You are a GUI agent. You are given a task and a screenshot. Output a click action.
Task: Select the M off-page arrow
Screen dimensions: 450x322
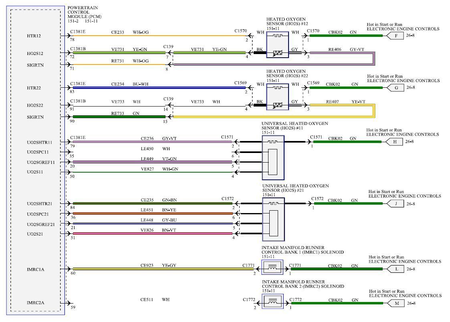click(x=396, y=304)
